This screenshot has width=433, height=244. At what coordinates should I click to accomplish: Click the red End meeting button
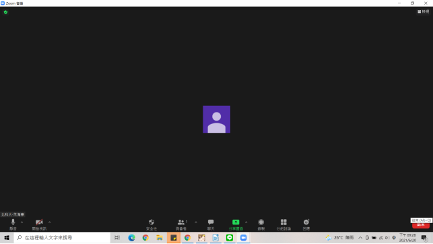click(421, 225)
